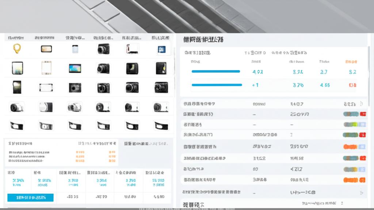The image size is (374, 210).
Task: Select the blue photo icon in top row
Action: 161,49
